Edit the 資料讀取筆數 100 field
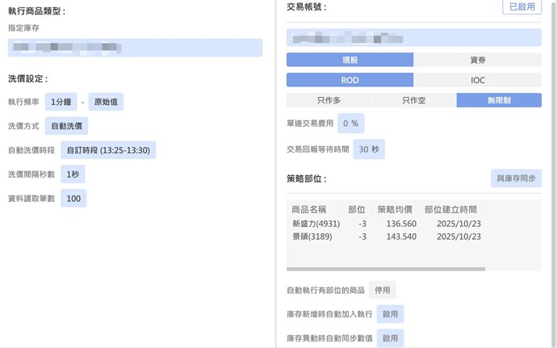This screenshot has height=348, width=557. point(73,198)
